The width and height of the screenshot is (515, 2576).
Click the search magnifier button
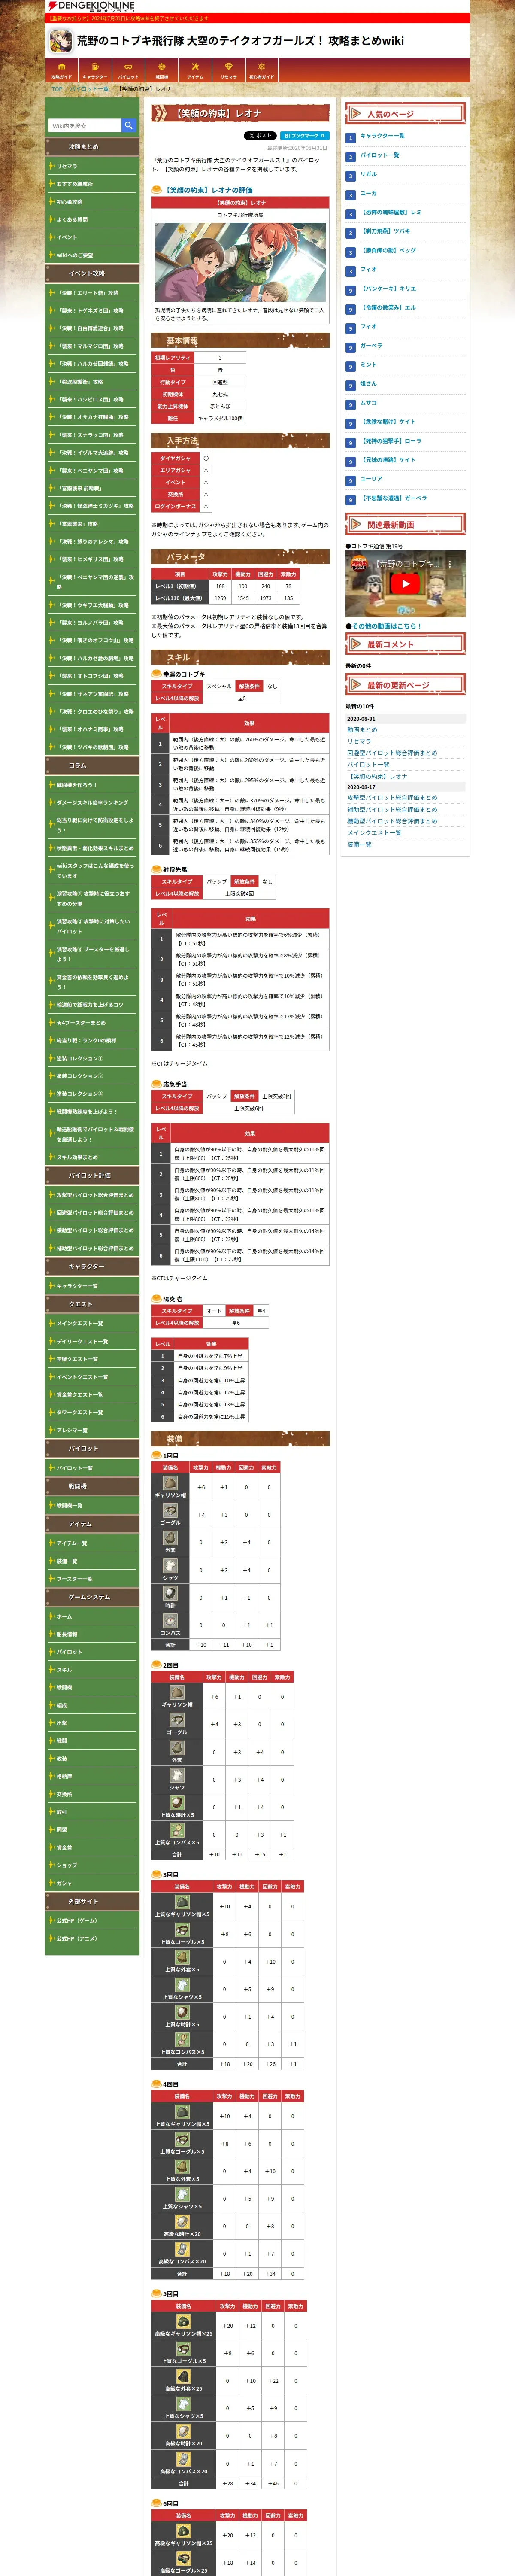click(x=129, y=125)
